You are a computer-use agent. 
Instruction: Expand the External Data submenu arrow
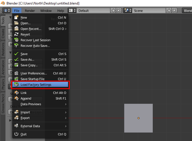point(66,126)
